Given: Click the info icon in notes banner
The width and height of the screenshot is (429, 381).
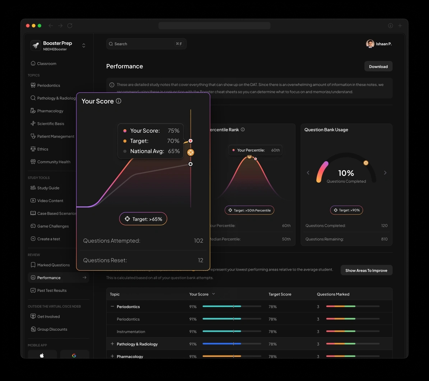Looking at the screenshot, I should [112, 85].
